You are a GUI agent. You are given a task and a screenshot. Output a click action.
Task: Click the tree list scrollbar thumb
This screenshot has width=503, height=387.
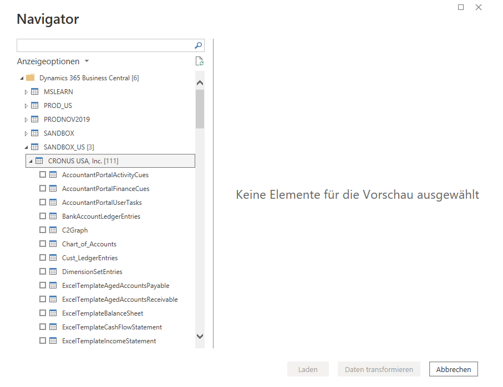pyautogui.click(x=200, y=109)
